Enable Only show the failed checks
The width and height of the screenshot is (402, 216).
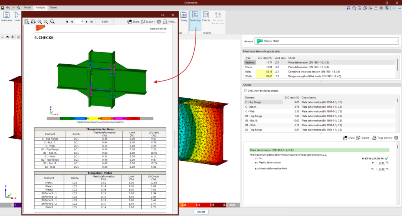click(246, 91)
